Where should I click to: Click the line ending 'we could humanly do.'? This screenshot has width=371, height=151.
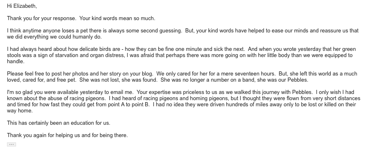click(x=54, y=37)
